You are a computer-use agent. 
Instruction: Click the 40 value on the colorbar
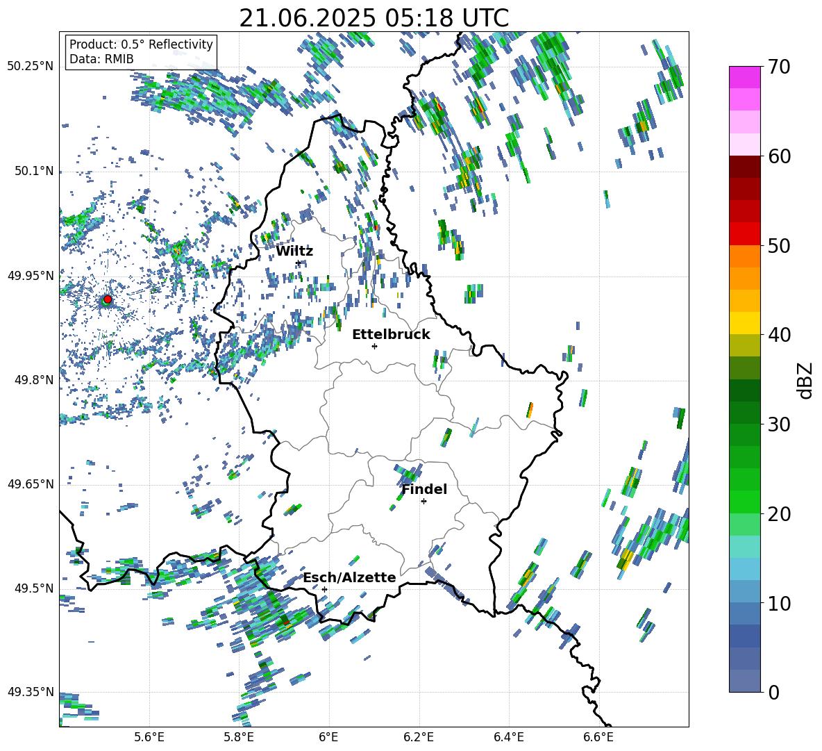click(x=779, y=335)
